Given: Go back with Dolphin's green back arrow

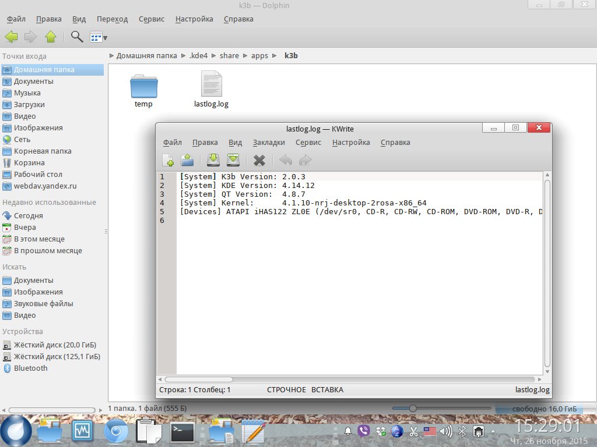Looking at the screenshot, I should (12, 37).
